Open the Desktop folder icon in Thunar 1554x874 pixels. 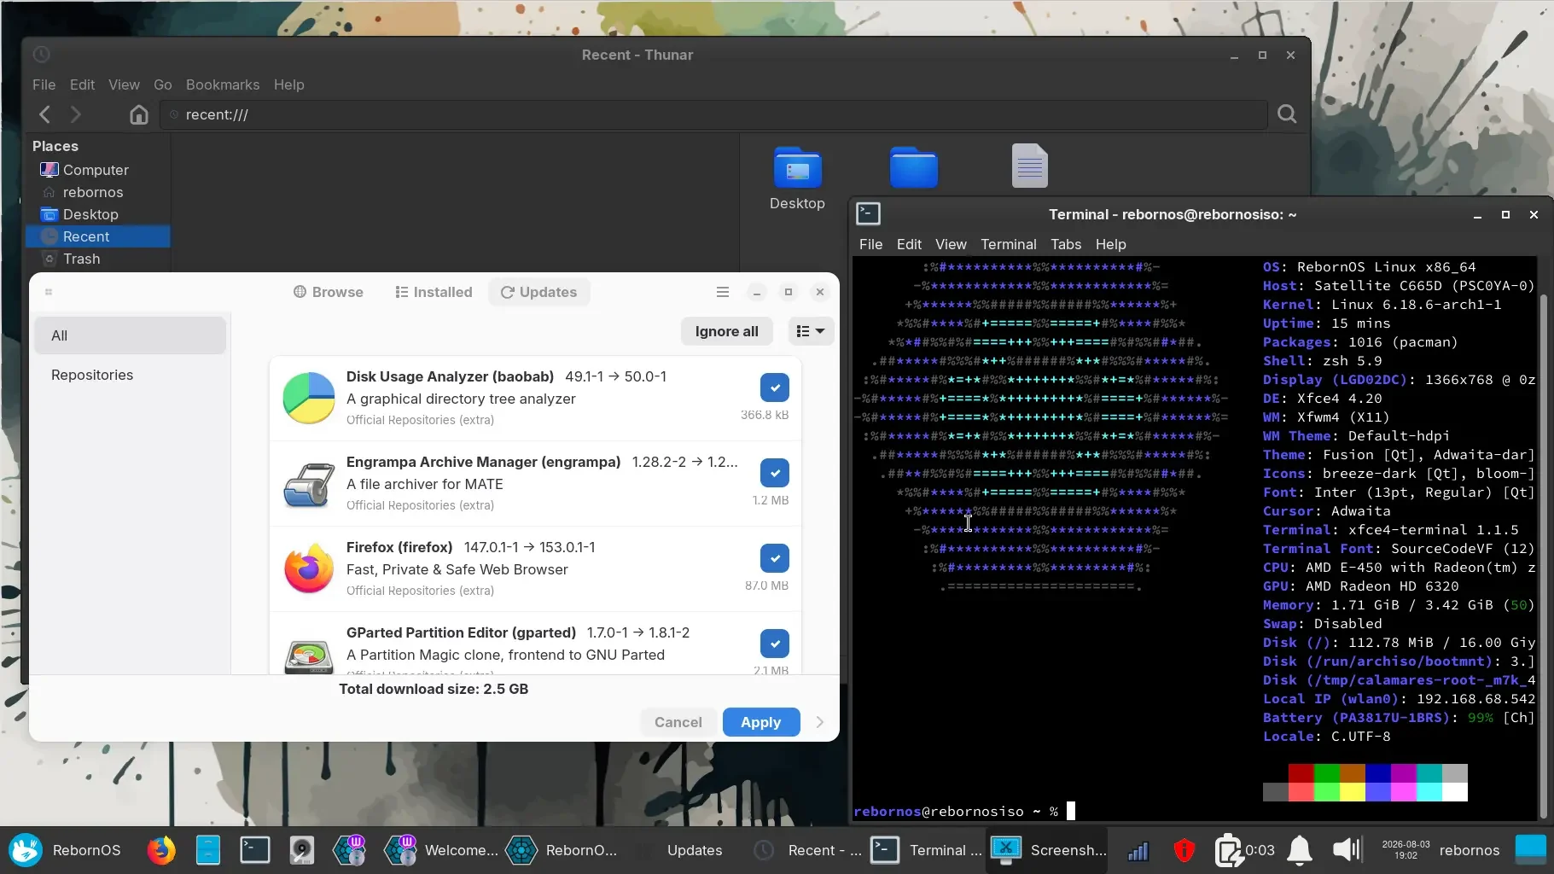[797, 179]
